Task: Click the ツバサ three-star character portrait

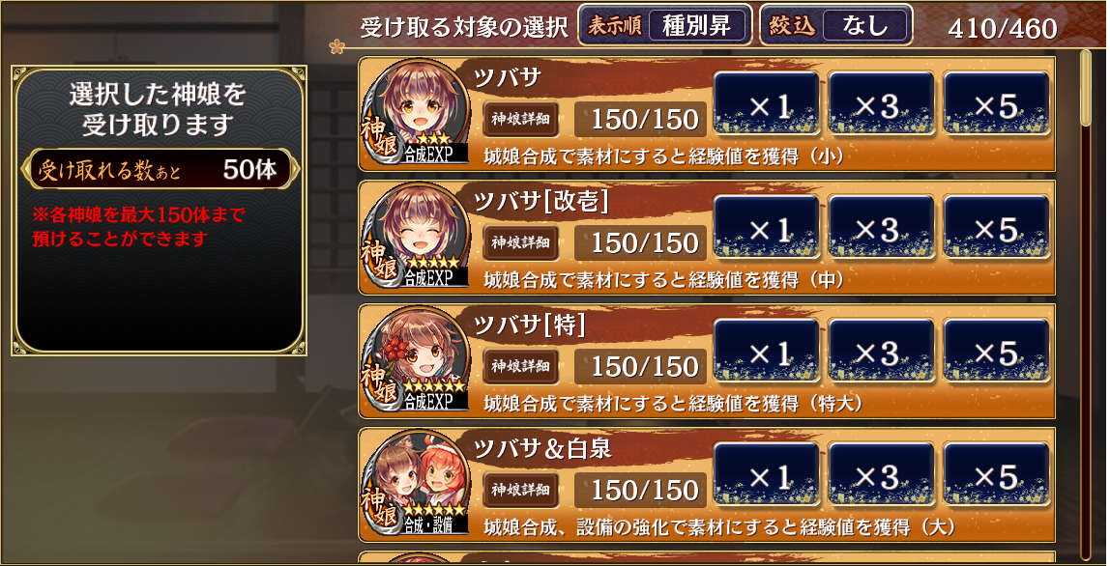Action: pos(416,113)
